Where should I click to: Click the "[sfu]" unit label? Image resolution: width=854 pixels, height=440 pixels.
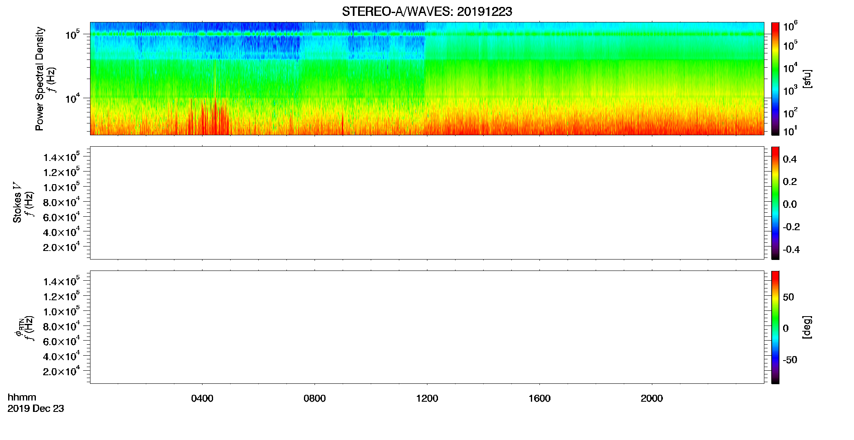pyautogui.click(x=807, y=79)
